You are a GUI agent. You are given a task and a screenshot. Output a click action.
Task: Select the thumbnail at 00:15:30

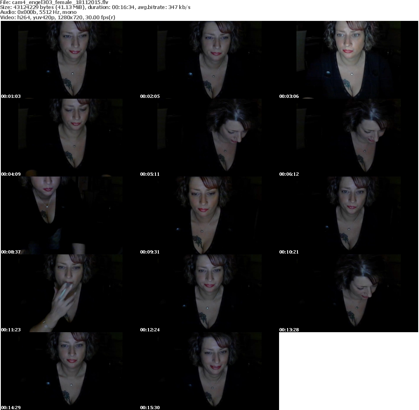209,371
